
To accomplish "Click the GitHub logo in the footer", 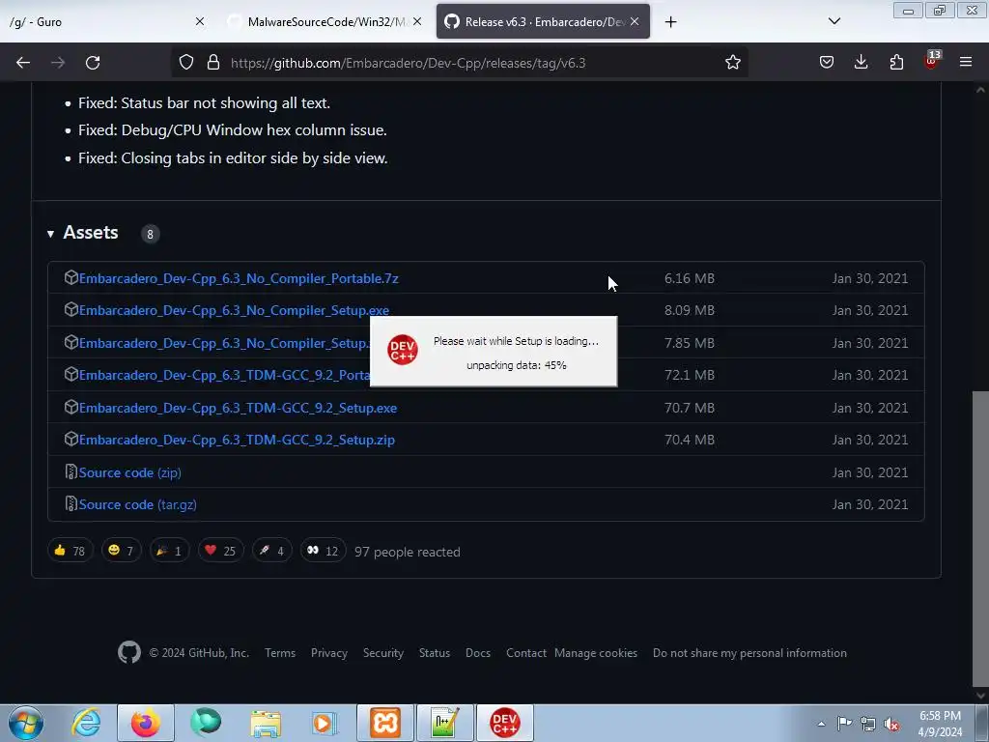I will point(129,652).
